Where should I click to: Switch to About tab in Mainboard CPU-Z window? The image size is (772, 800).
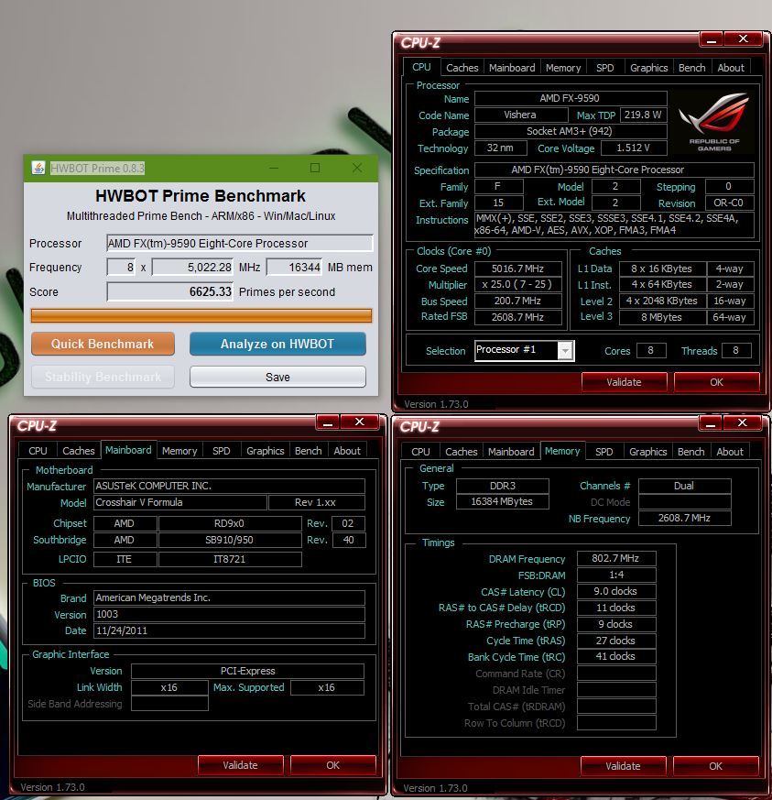click(347, 451)
